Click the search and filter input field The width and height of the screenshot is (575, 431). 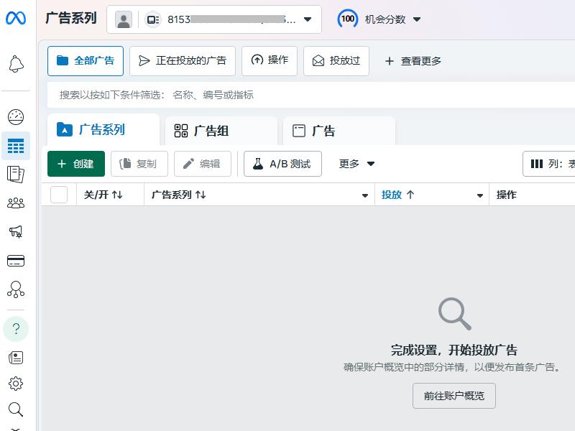[x=309, y=95]
